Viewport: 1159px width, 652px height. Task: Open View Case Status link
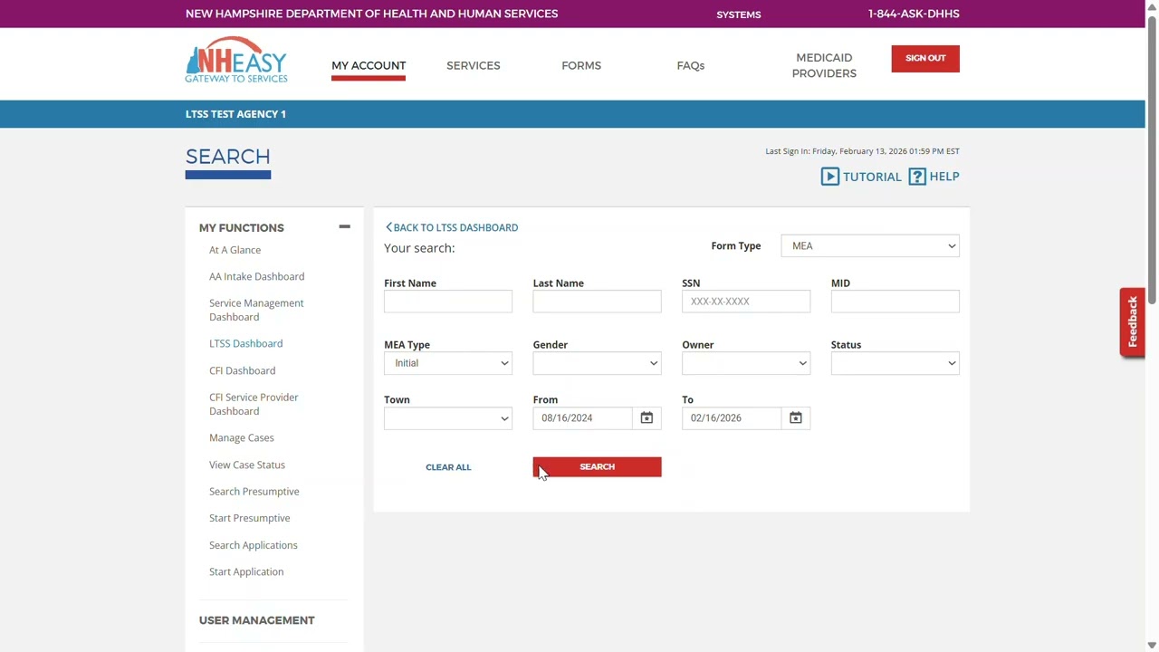[x=246, y=465]
